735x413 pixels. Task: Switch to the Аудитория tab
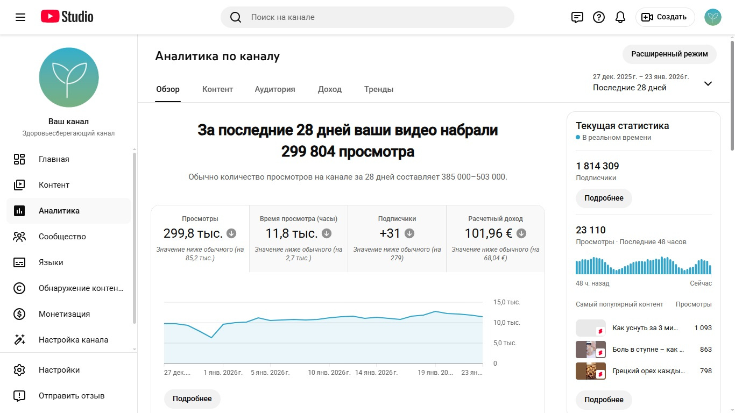coord(275,89)
